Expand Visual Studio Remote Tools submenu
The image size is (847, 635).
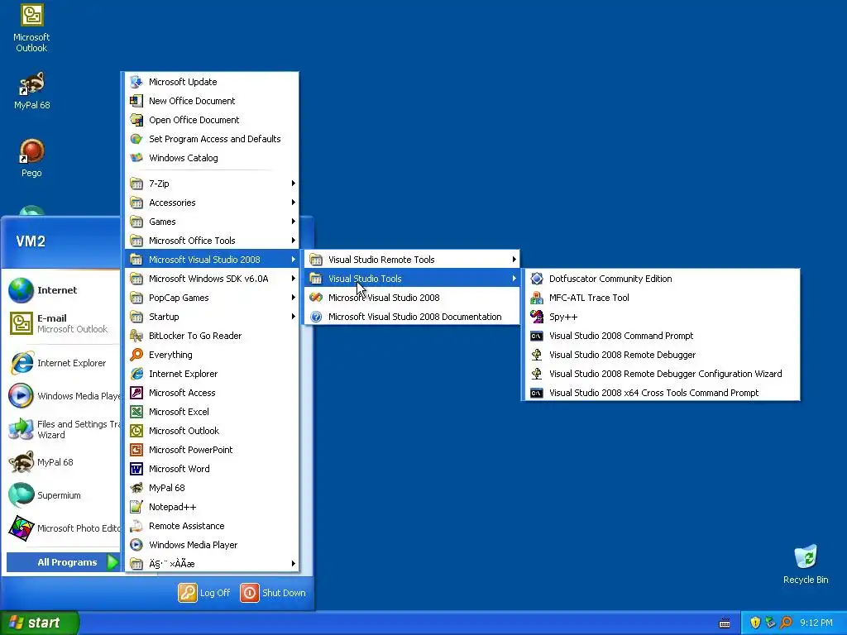point(412,259)
